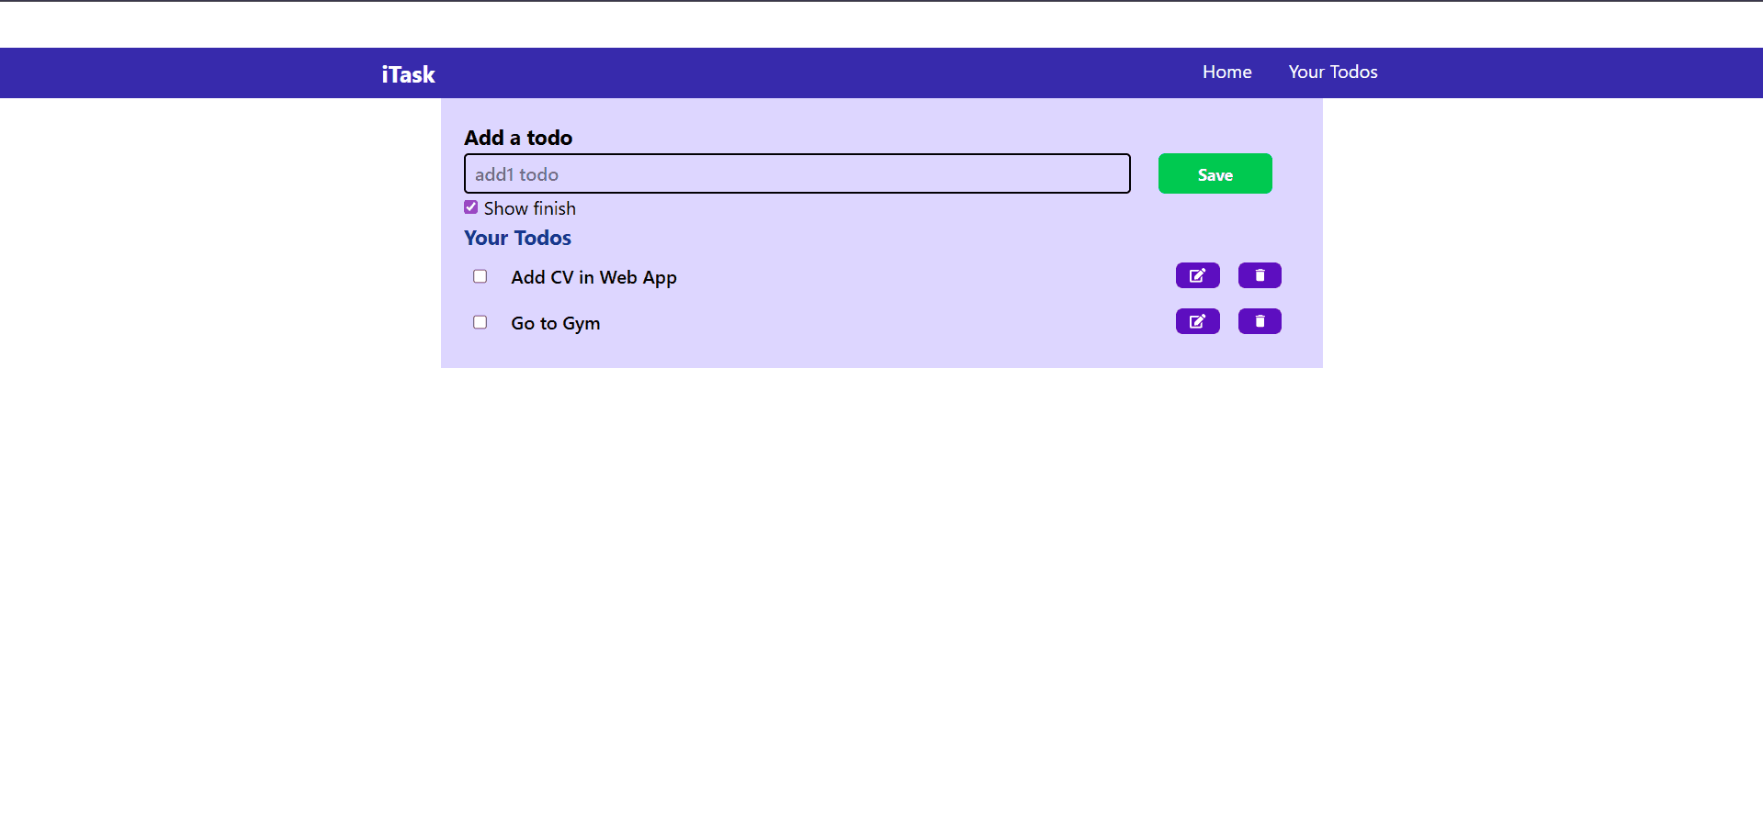Viewport: 1763px width, 837px height.
Task: Select the Add CV in Web App todo text
Action: click(593, 276)
